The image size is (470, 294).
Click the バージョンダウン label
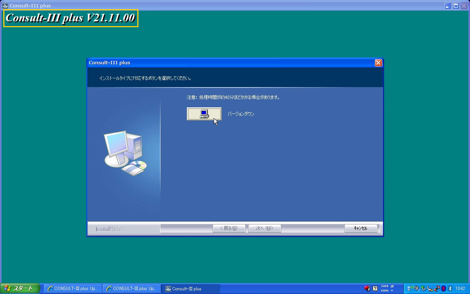(241, 114)
